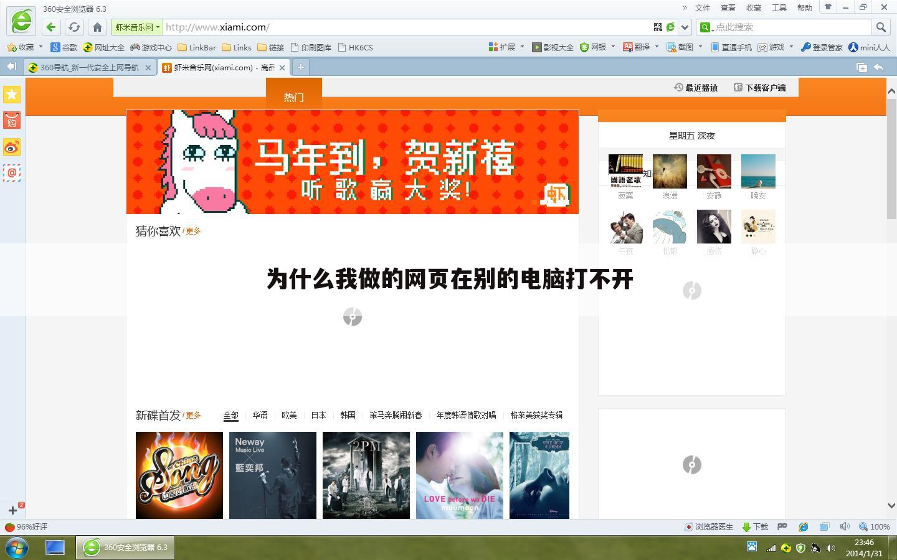
Task: Mute system volume in the tray
Action: coord(830,548)
